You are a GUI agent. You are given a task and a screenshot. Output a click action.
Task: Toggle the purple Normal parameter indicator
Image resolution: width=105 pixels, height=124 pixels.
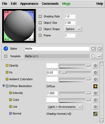tap(10, 113)
